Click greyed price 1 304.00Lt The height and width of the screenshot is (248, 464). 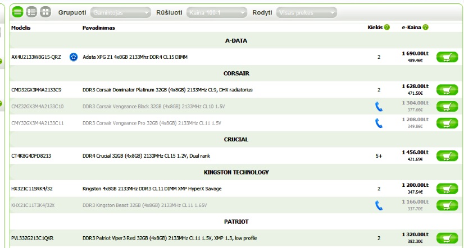(415, 103)
